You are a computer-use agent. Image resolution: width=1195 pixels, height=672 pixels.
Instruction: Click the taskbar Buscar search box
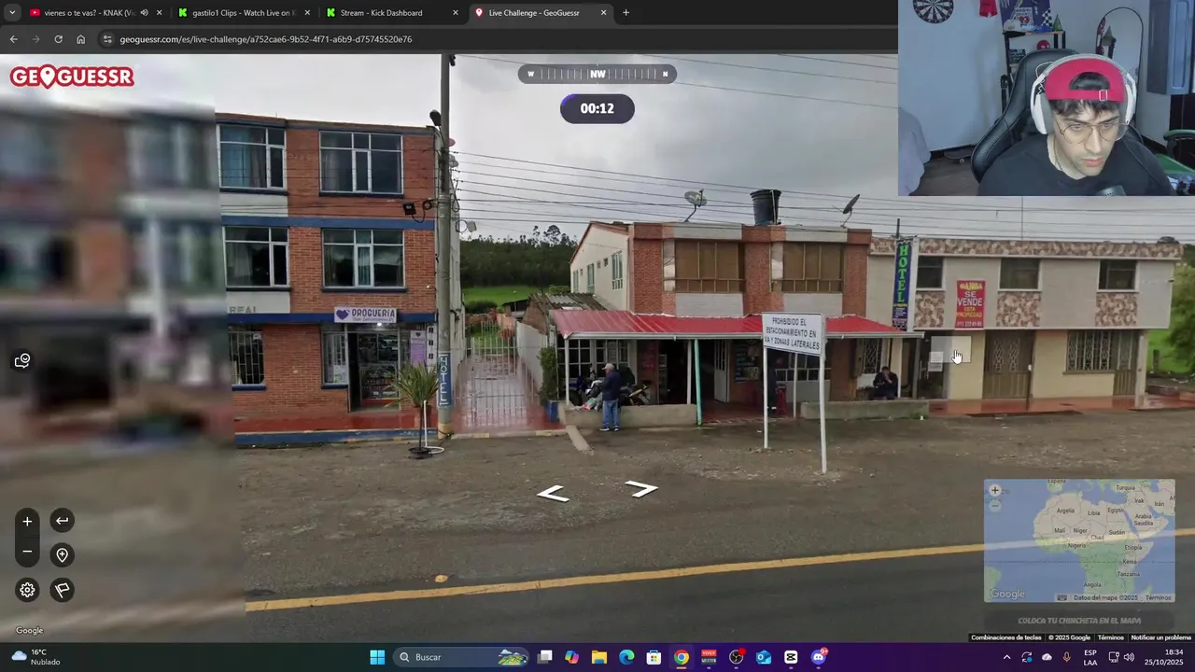click(462, 657)
